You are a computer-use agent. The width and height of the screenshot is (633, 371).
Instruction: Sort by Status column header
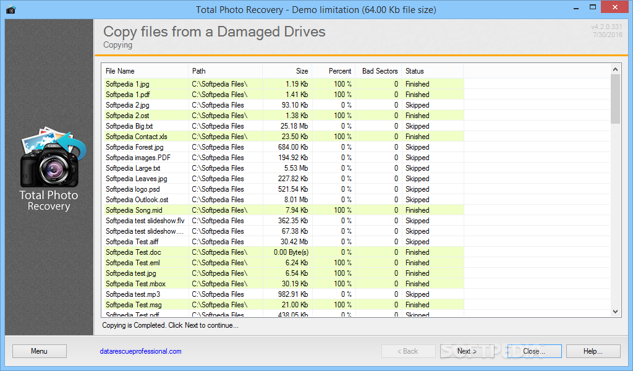pyautogui.click(x=432, y=71)
